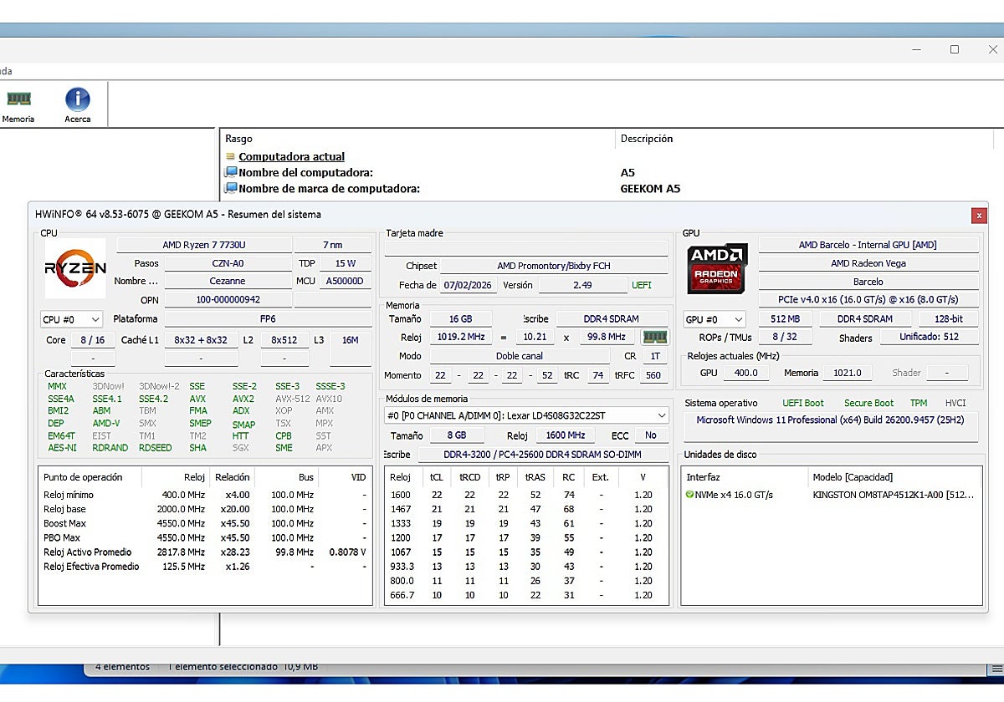Click the GPU Memoria clock 1021.0 value
Image resolution: width=1004 pixels, height=702 pixels.
[848, 373]
